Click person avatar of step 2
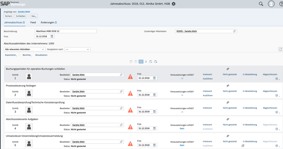The height and width of the screenshot is (149, 283). click(29, 93)
